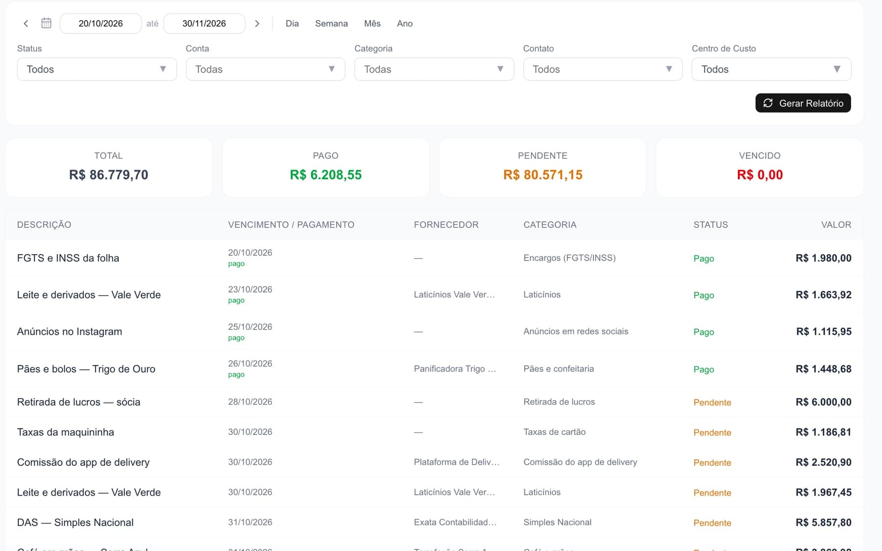Click Pago status of Anúncios no Instagram
Viewport: 882px width, 551px height.
704,332
